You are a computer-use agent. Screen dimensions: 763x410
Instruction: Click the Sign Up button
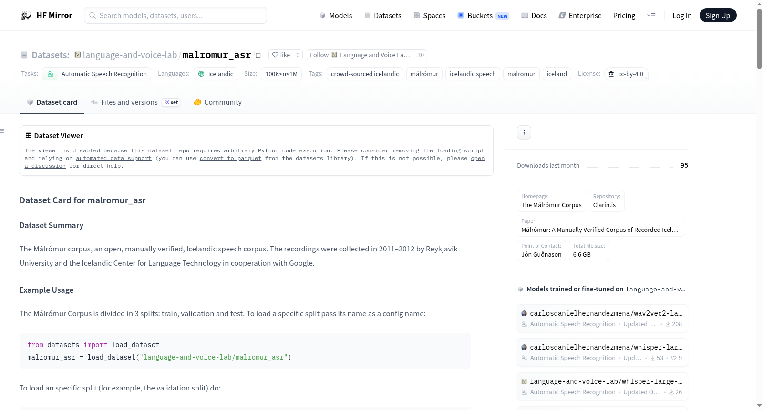coord(718,15)
